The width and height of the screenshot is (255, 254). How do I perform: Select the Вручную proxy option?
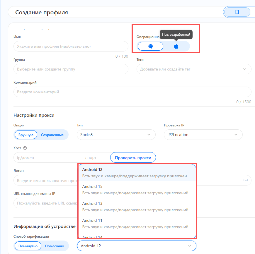coord(26,135)
